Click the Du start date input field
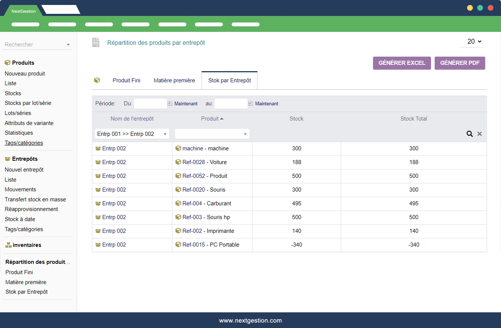The width and height of the screenshot is (501, 328). click(x=150, y=104)
